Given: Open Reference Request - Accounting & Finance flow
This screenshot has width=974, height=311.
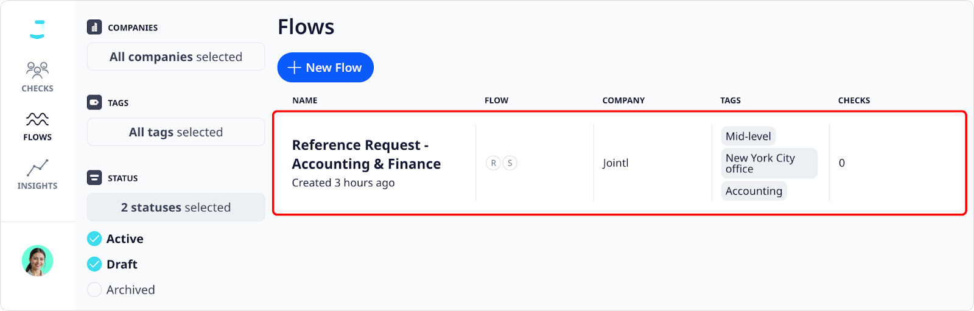Looking at the screenshot, I should tap(366, 155).
